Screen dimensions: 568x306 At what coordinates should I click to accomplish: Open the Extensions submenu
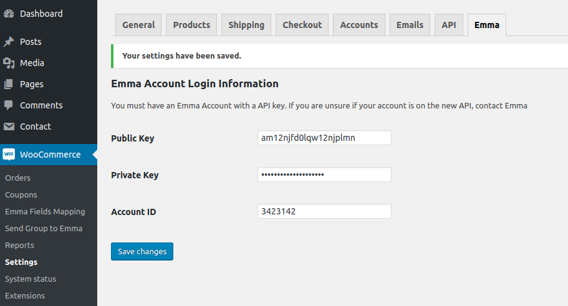point(25,296)
